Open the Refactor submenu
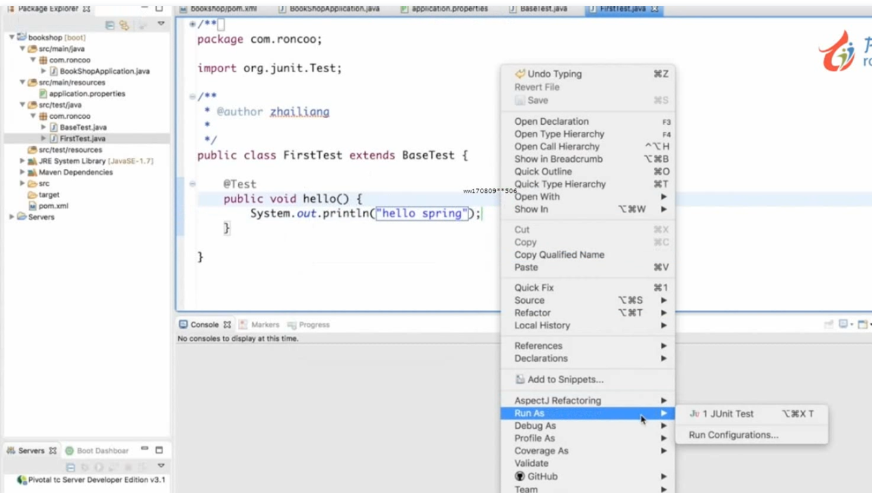This screenshot has height=493, width=872. [x=587, y=312]
